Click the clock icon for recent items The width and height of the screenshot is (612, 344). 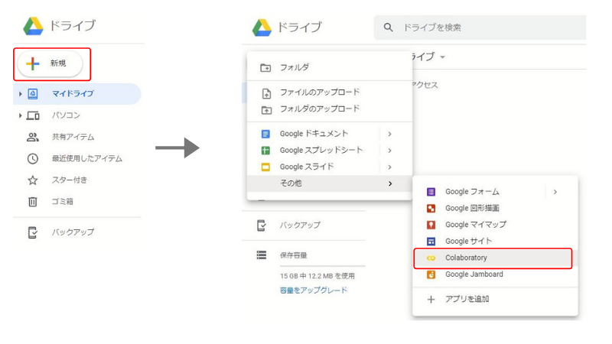(33, 159)
